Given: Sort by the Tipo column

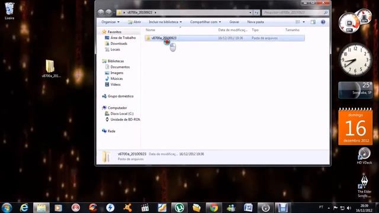Looking at the screenshot, I should click(x=255, y=30).
